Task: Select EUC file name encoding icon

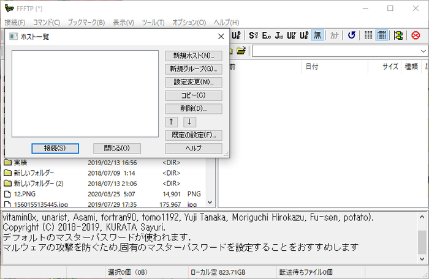Action: coord(266,35)
